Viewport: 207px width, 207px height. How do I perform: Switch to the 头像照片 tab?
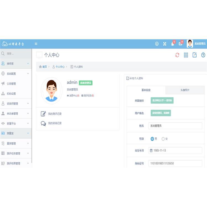(185, 90)
